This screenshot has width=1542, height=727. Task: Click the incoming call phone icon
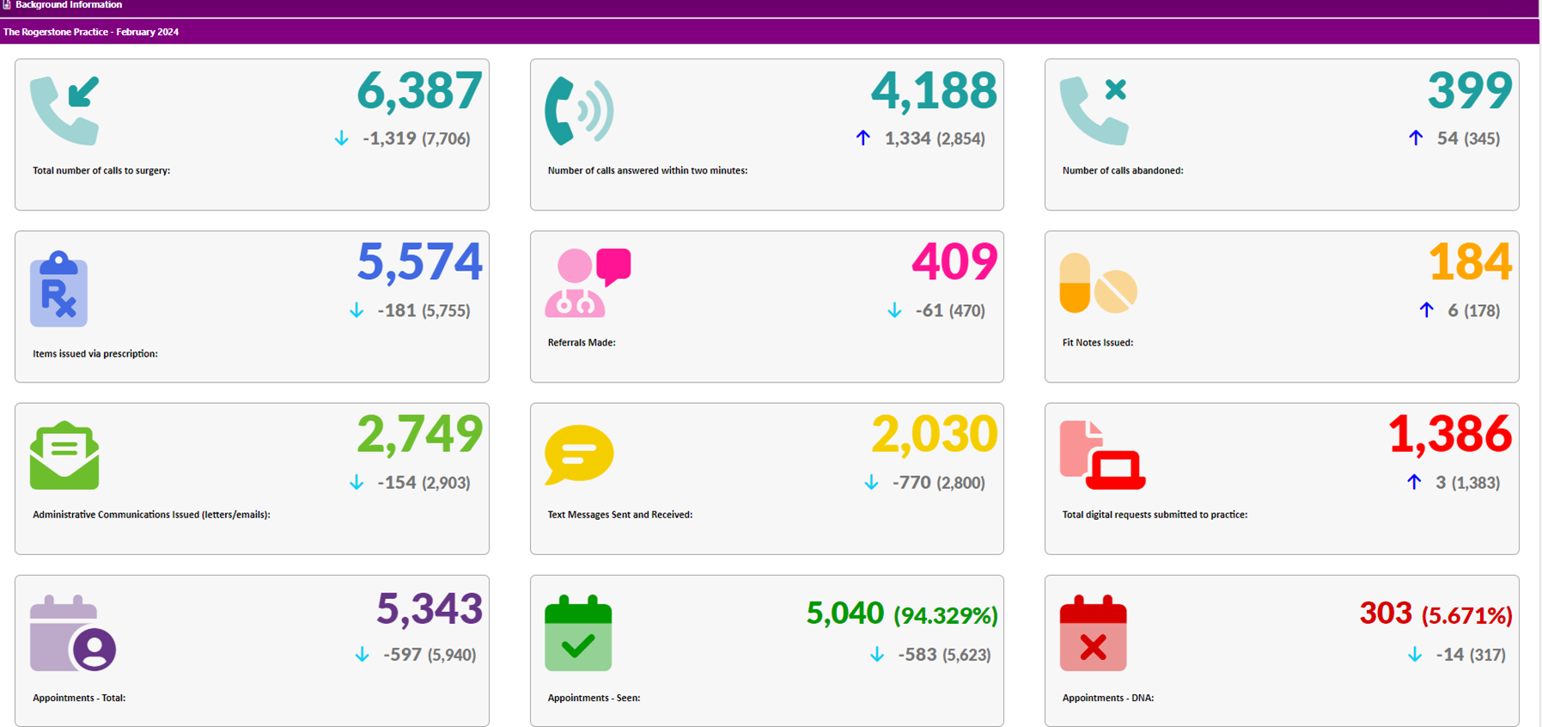pos(64,111)
